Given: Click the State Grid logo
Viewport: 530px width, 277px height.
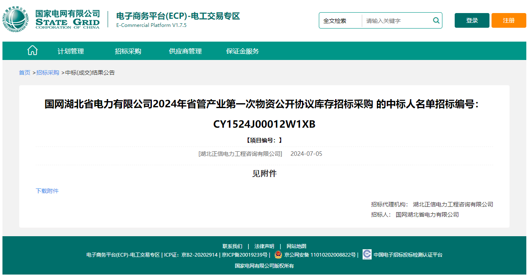Looking at the screenshot, I should coord(52,20).
